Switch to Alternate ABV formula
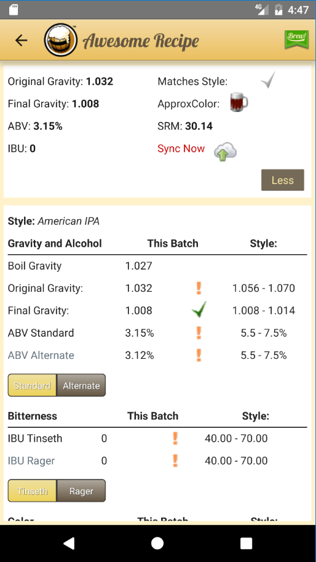The image size is (316, 562). point(81,385)
